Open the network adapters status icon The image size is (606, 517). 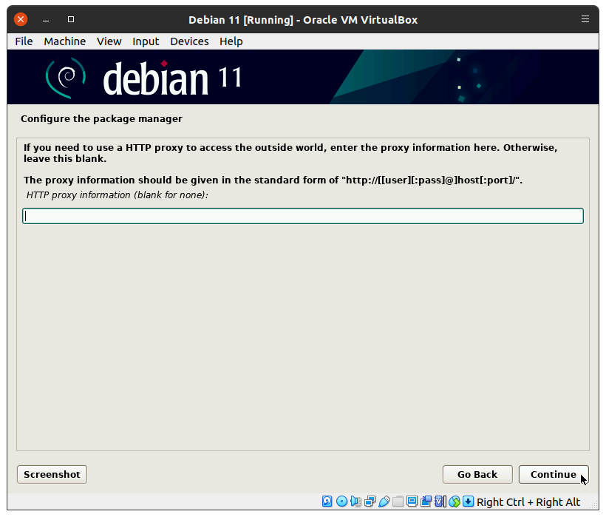click(370, 501)
